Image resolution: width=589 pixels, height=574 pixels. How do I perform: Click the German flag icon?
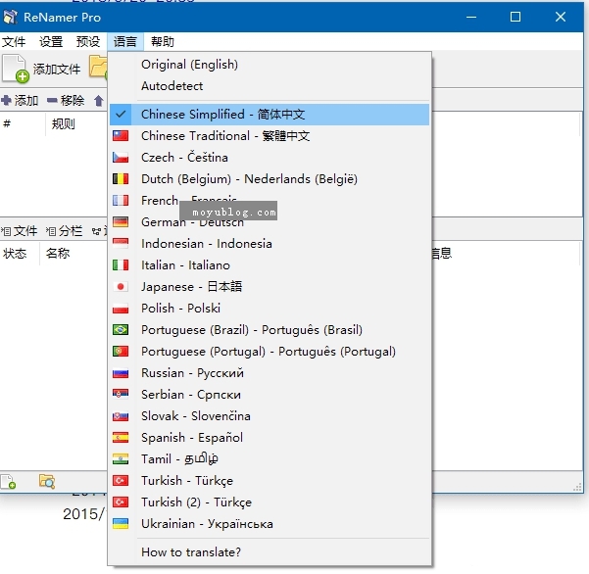click(121, 222)
